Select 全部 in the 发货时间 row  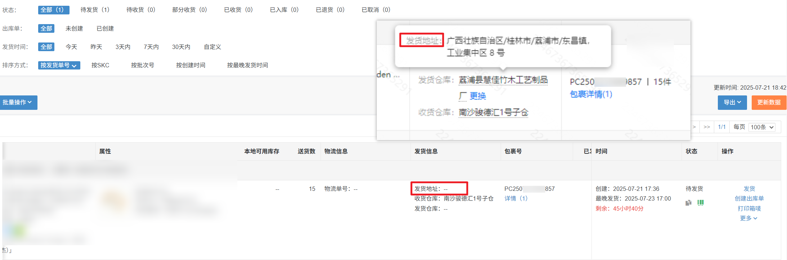(x=46, y=47)
